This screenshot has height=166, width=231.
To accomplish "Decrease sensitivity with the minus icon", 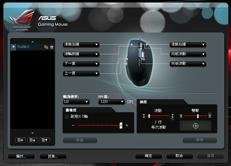I will point(73,125).
